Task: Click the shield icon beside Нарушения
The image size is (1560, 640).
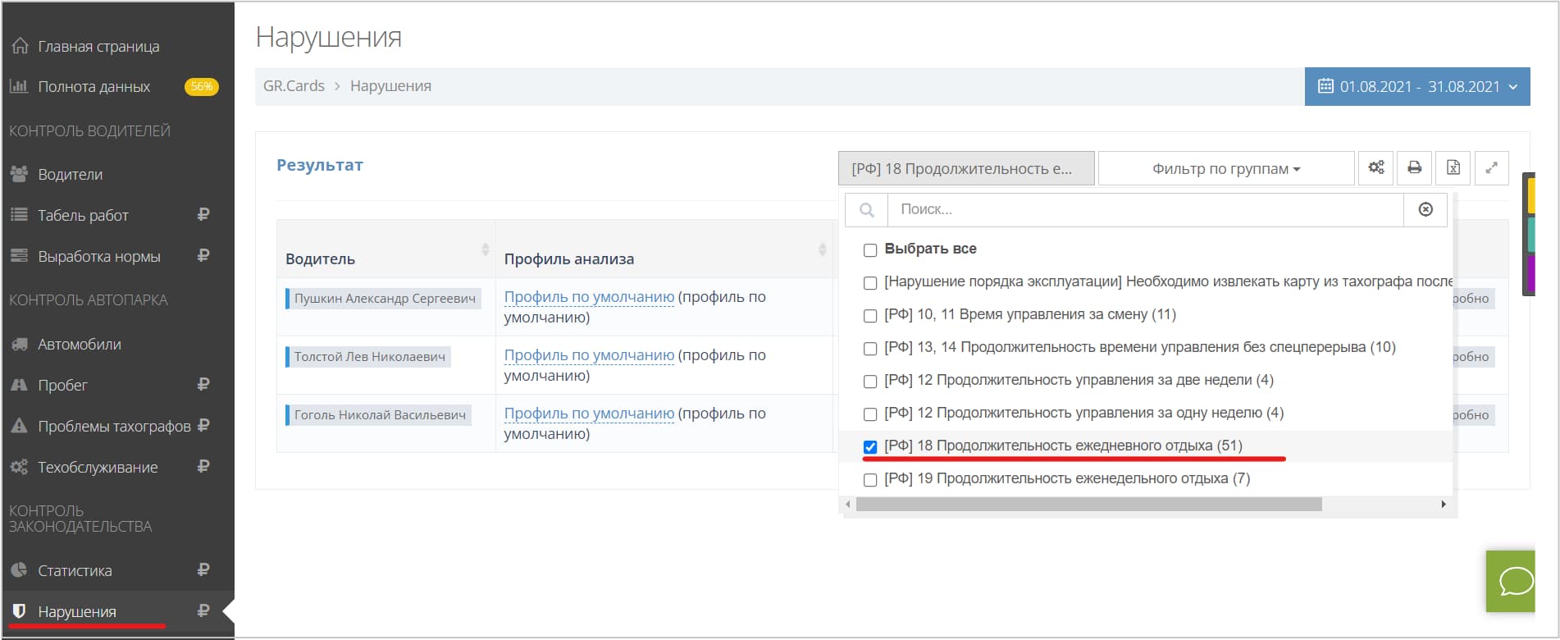Action: coord(19,611)
